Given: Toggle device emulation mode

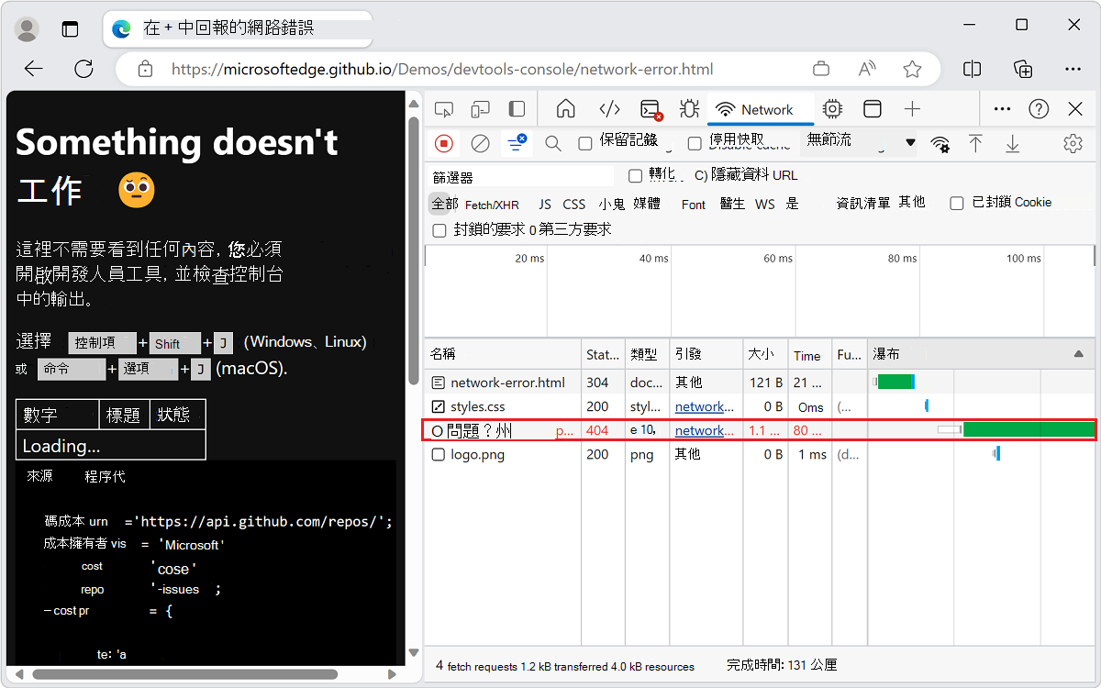Looking at the screenshot, I should point(480,108).
